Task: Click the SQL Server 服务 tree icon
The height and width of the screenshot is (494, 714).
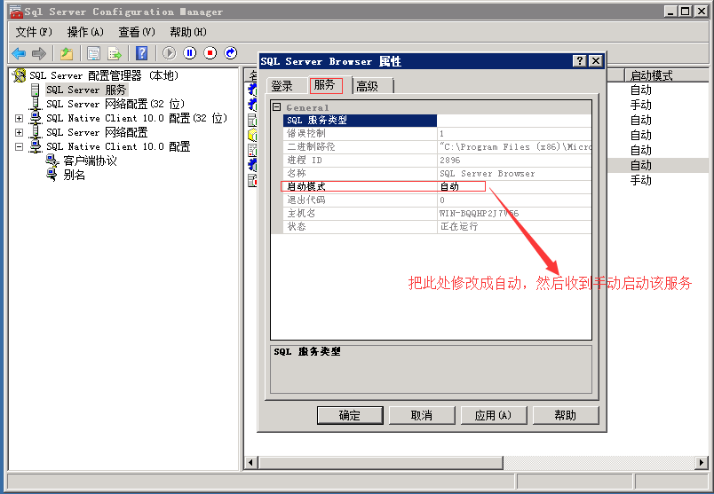Action: [35, 90]
